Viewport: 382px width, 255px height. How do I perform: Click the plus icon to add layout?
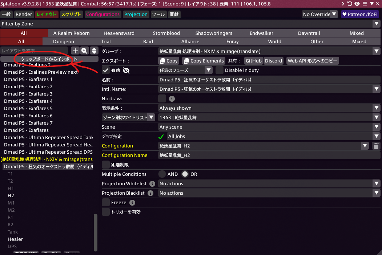coord(75,50)
